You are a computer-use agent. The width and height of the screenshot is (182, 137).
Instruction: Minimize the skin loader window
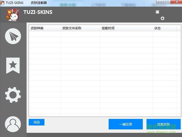(160, 2)
